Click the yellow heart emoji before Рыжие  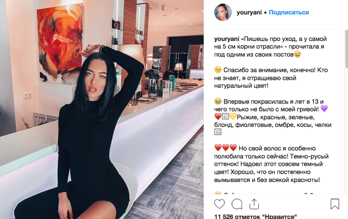click(233, 116)
